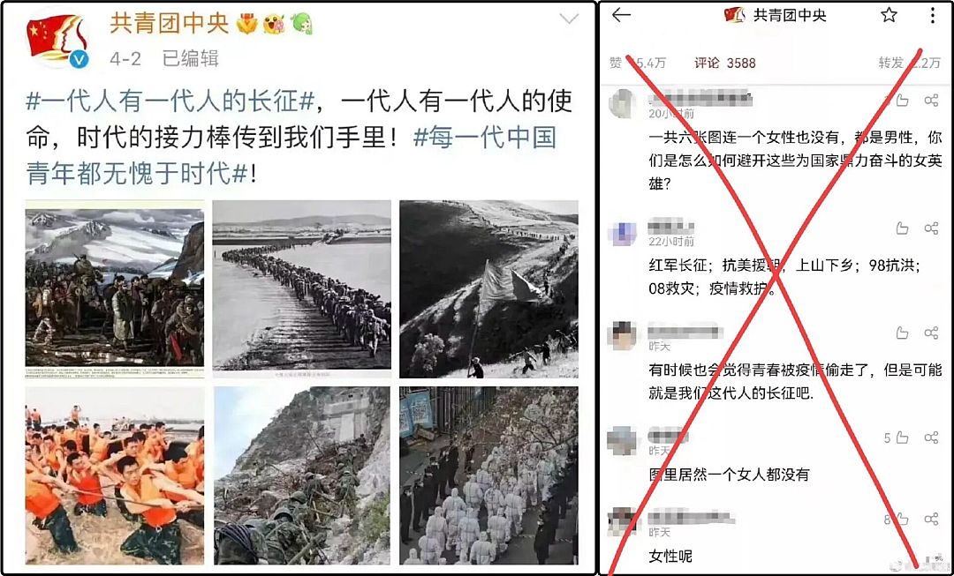Expand the post options chevron
954x576 pixels.
[569, 19]
